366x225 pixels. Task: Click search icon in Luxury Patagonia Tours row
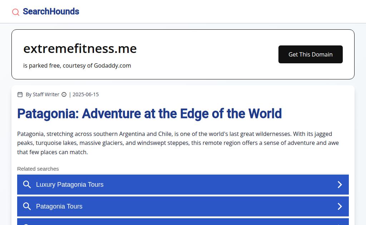pyautogui.click(x=27, y=185)
